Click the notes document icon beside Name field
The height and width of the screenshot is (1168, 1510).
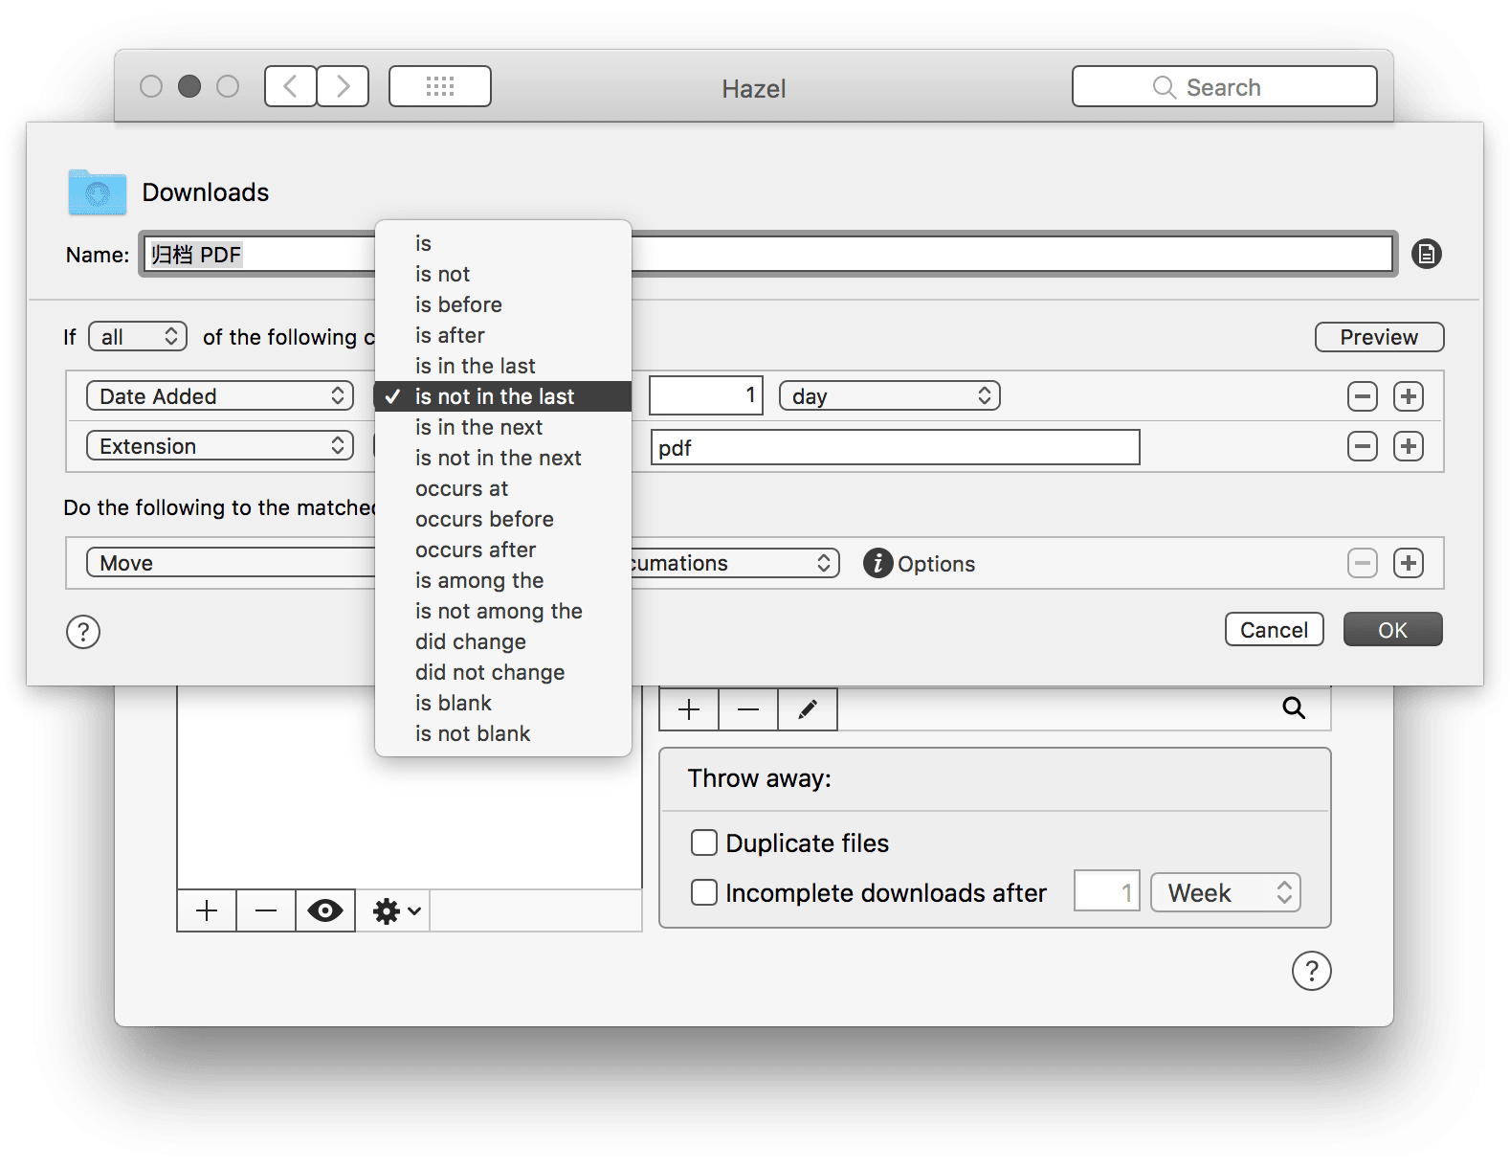[1426, 255]
